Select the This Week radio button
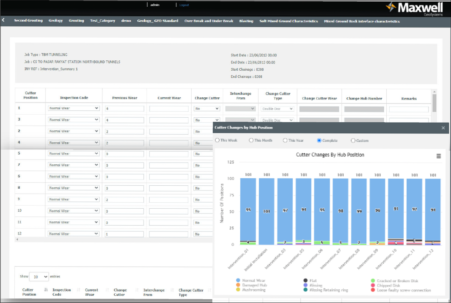Viewport: 451px width, 303px height. tap(217, 140)
